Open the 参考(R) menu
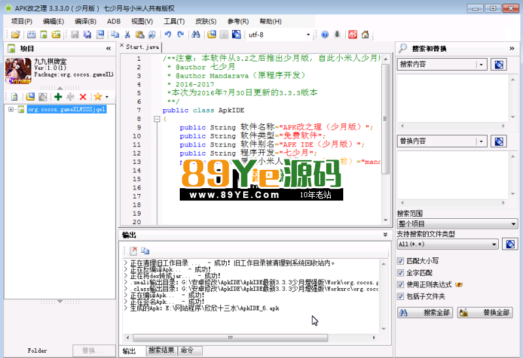The height and width of the screenshot is (358, 523). coord(238,22)
